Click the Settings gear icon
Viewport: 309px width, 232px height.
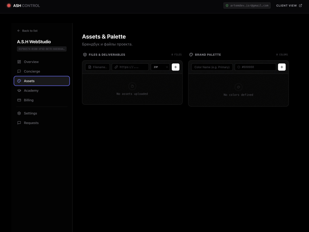[19, 113]
